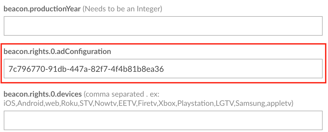Click "Xbox" in the device examples
Viewport: 328px width, 132px height.
pyautogui.click(x=167, y=103)
